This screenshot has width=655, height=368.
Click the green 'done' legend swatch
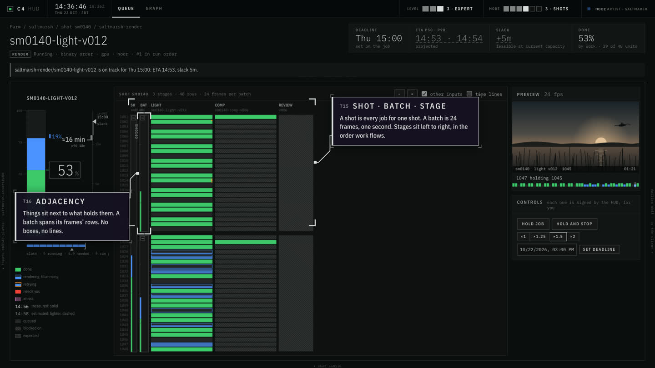click(18, 269)
